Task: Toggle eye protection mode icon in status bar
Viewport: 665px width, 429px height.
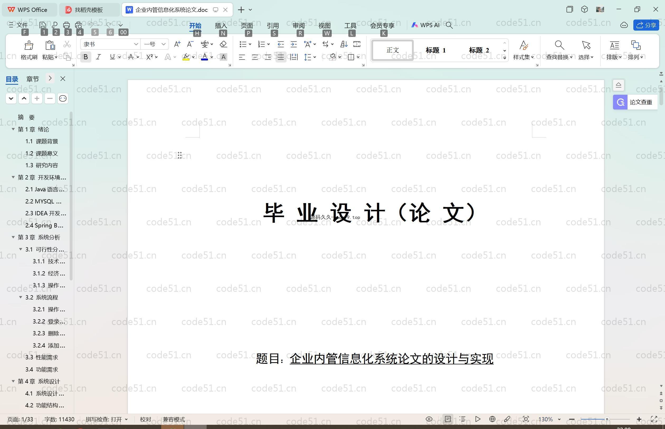Action: pyautogui.click(x=429, y=419)
